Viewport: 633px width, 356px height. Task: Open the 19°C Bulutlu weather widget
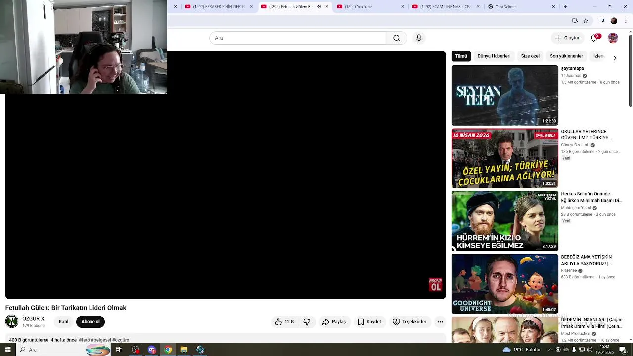coord(522,350)
